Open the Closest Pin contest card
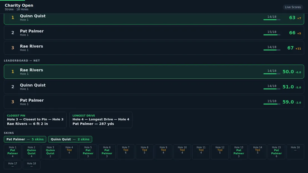Screen dimensions: 308x173 (35, 120)
